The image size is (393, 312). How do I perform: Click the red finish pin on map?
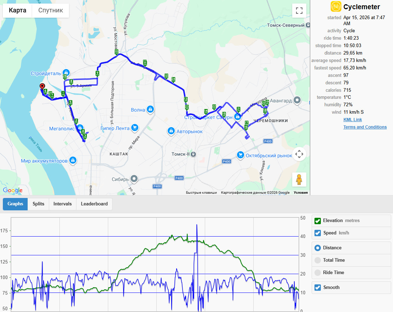tap(42, 87)
